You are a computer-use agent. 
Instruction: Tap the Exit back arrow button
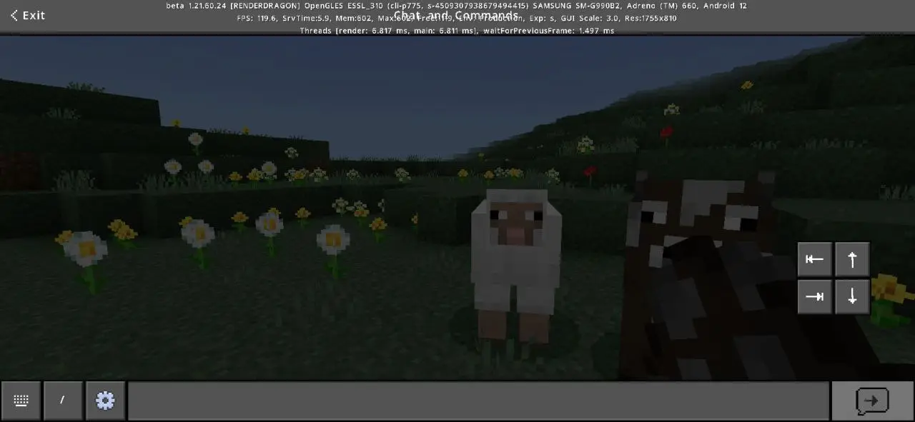coord(28,15)
